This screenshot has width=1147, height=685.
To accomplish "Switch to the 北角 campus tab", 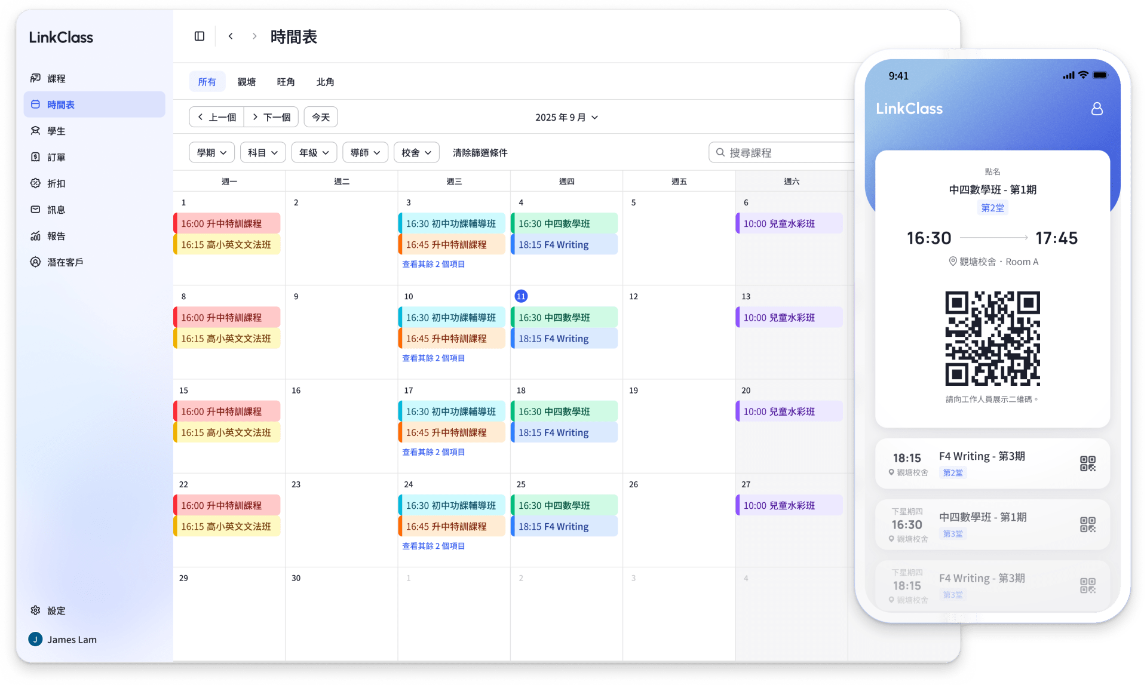I will pos(326,82).
